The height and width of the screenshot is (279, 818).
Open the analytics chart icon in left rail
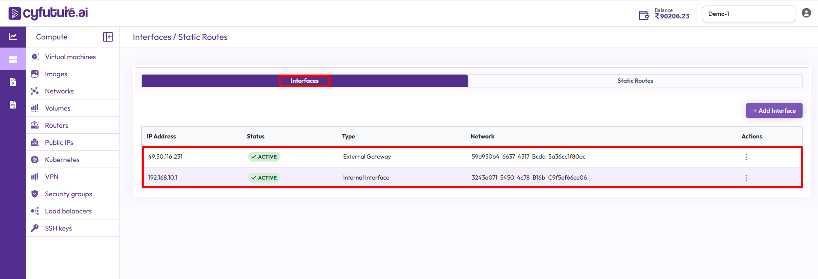(13, 37)
